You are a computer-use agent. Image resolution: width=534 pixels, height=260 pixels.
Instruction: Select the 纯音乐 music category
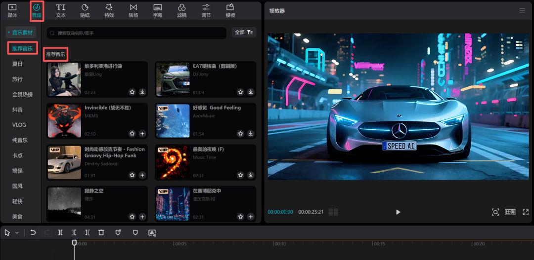tap(20, 140)
